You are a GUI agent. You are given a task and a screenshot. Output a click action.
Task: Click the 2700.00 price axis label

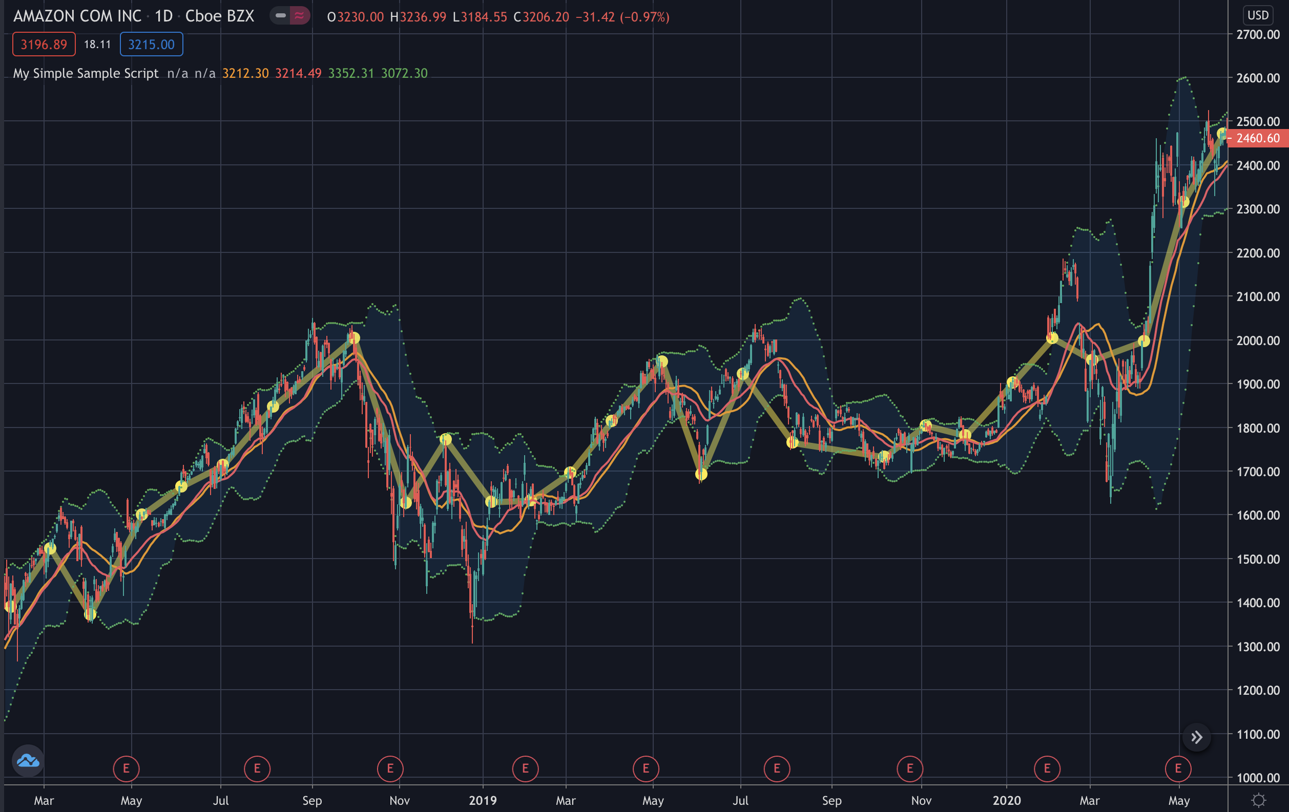coord(1258,34)
